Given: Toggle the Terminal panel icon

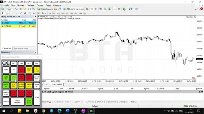Looking at the screenshot, I should (29, 9).
